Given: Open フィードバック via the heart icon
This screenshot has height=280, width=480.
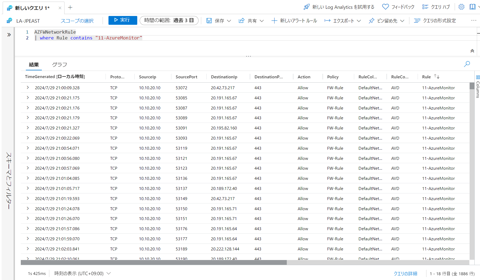Looking at the screenshot, I should tap(385, 7).
